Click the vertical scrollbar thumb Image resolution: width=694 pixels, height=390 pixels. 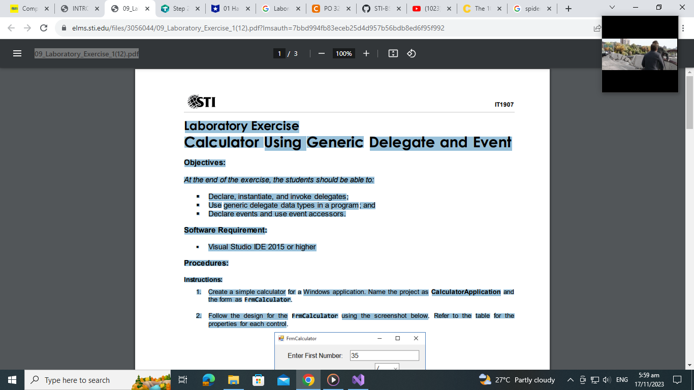[x=689, y=103]
